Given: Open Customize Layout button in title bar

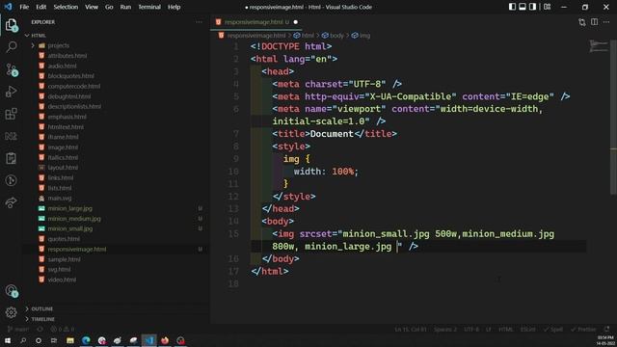Looking at the screenshot, I should (547, 7).
